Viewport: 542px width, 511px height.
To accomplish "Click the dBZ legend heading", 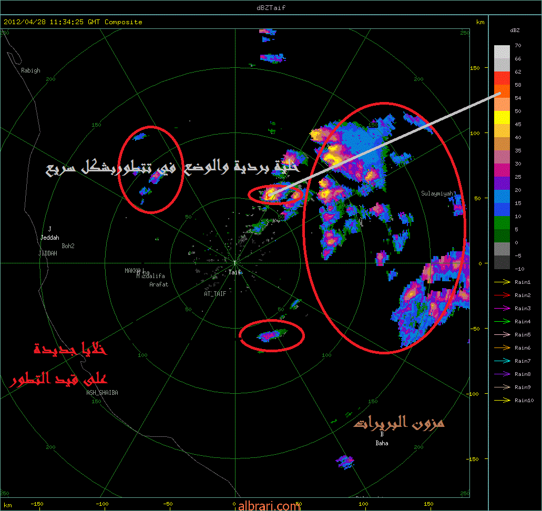I will 515,30.
